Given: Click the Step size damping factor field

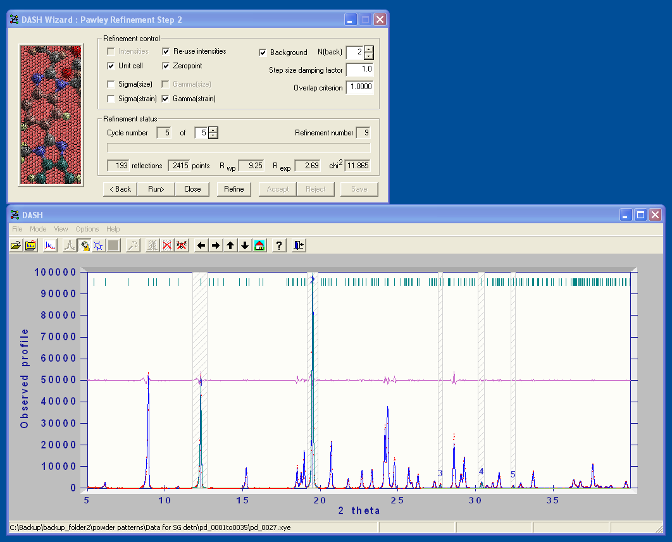Looking at the screenshot, I should coord(360,70).
